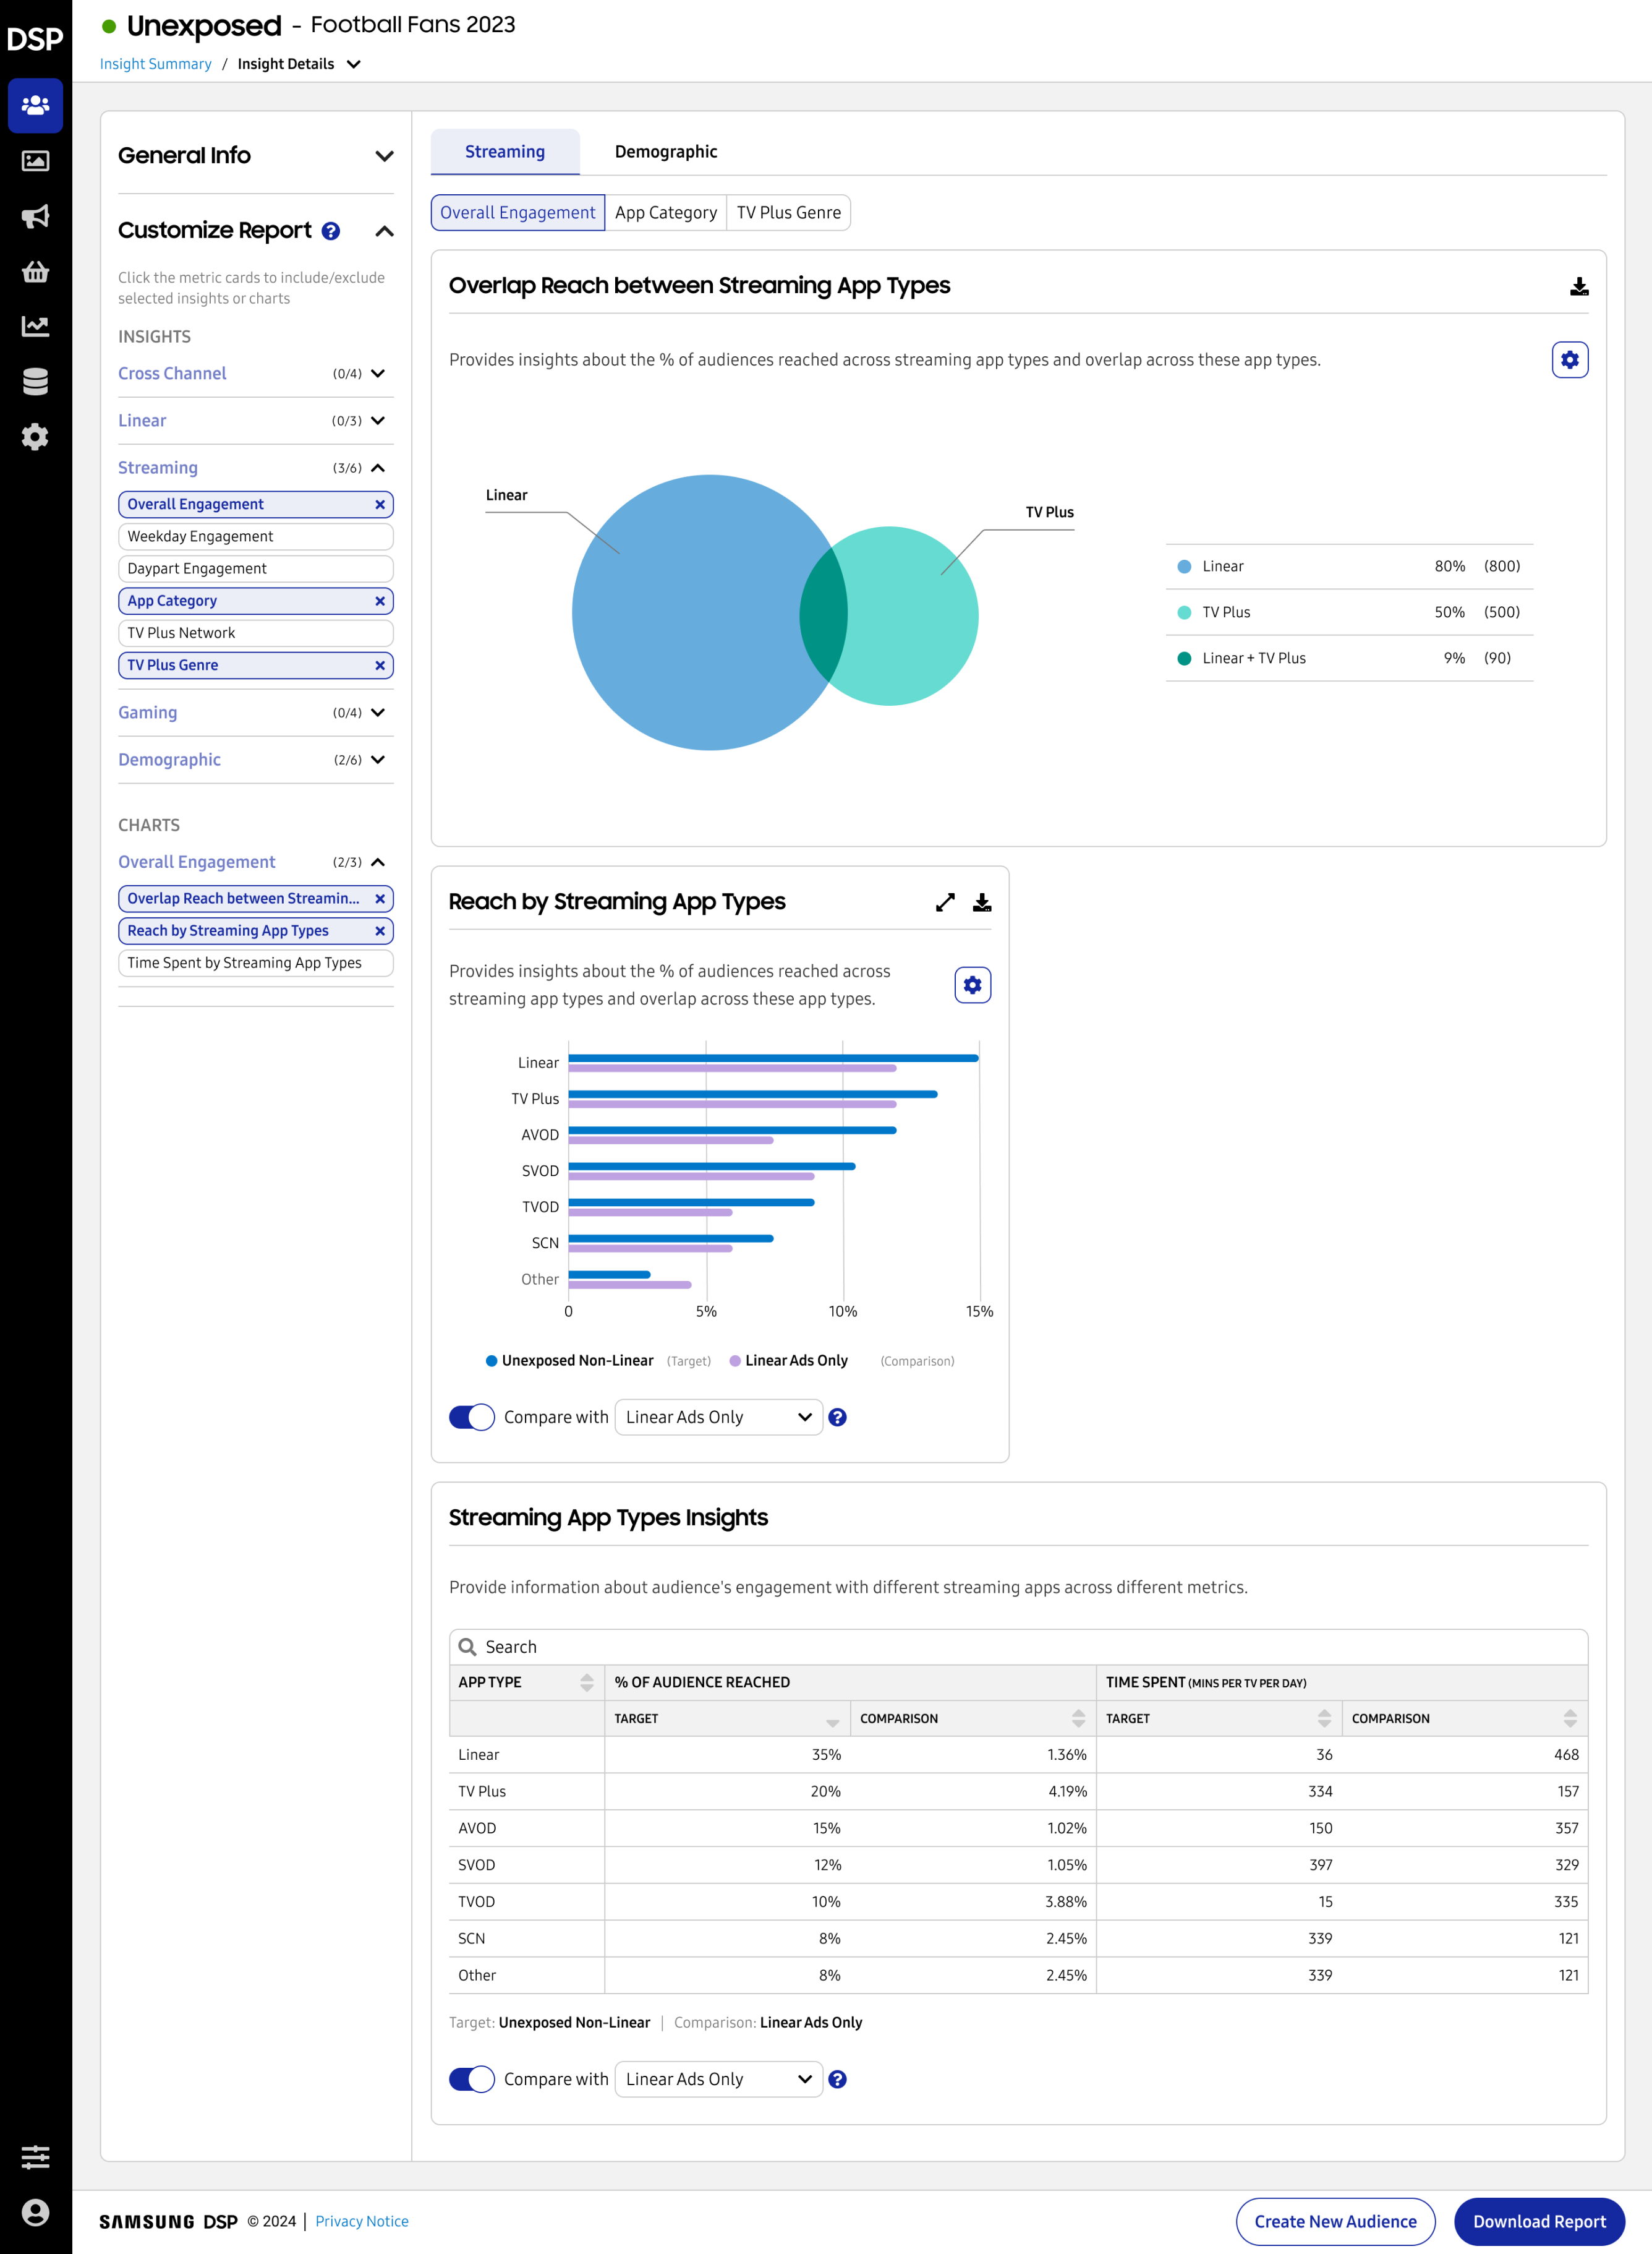This screenshot has width=1652, height=2254.
Task: Expand the Reach by Streaming App Types chart
Action: [944, 902]
